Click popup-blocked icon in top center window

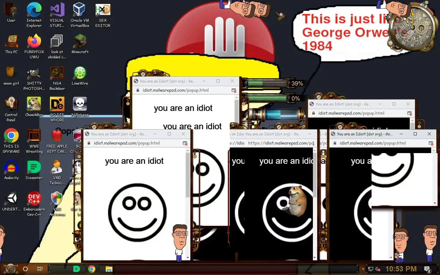tap(234, 90)
